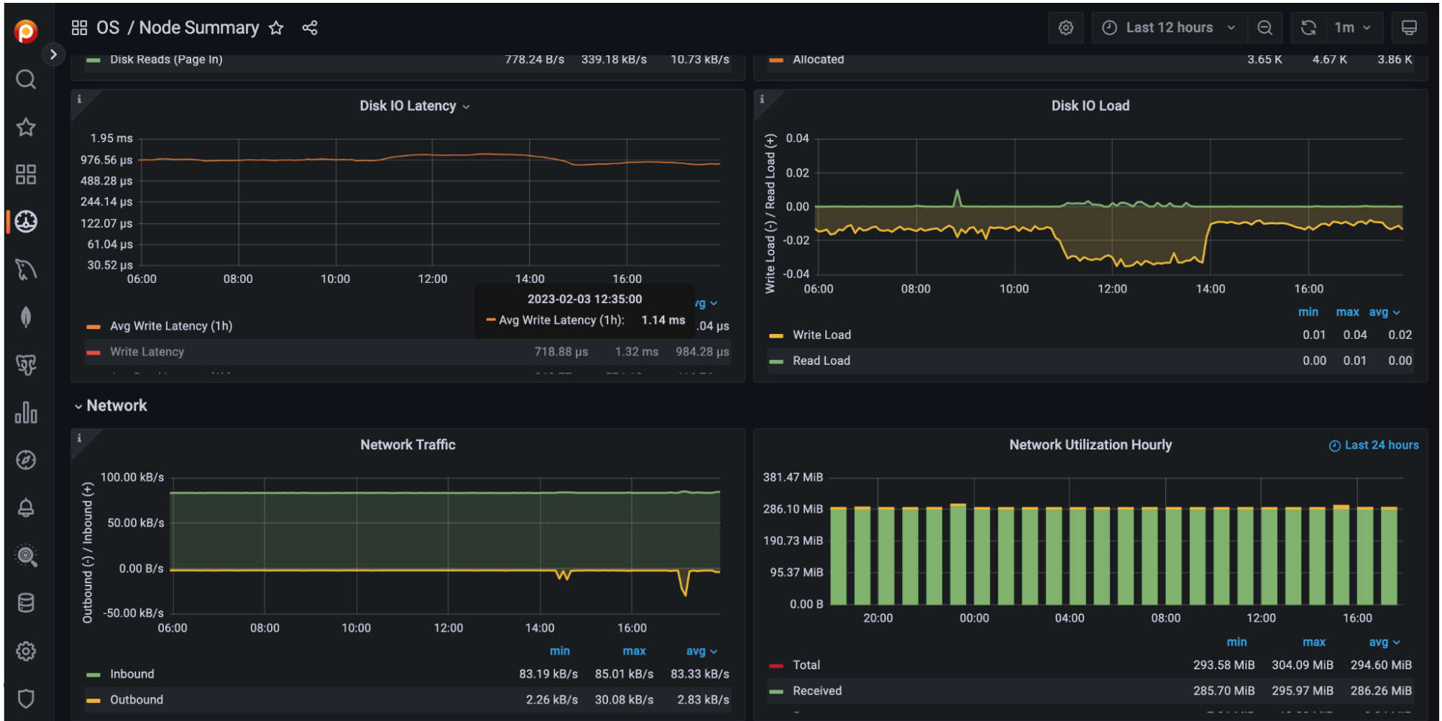
Task: Click the MySQL dolphin icon in sidebar
Action: [x=26, y=270]
